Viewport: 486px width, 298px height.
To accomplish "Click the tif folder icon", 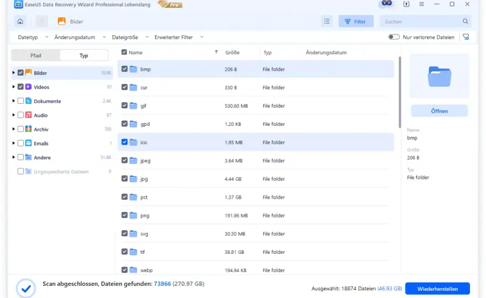I will pos(133,252).
